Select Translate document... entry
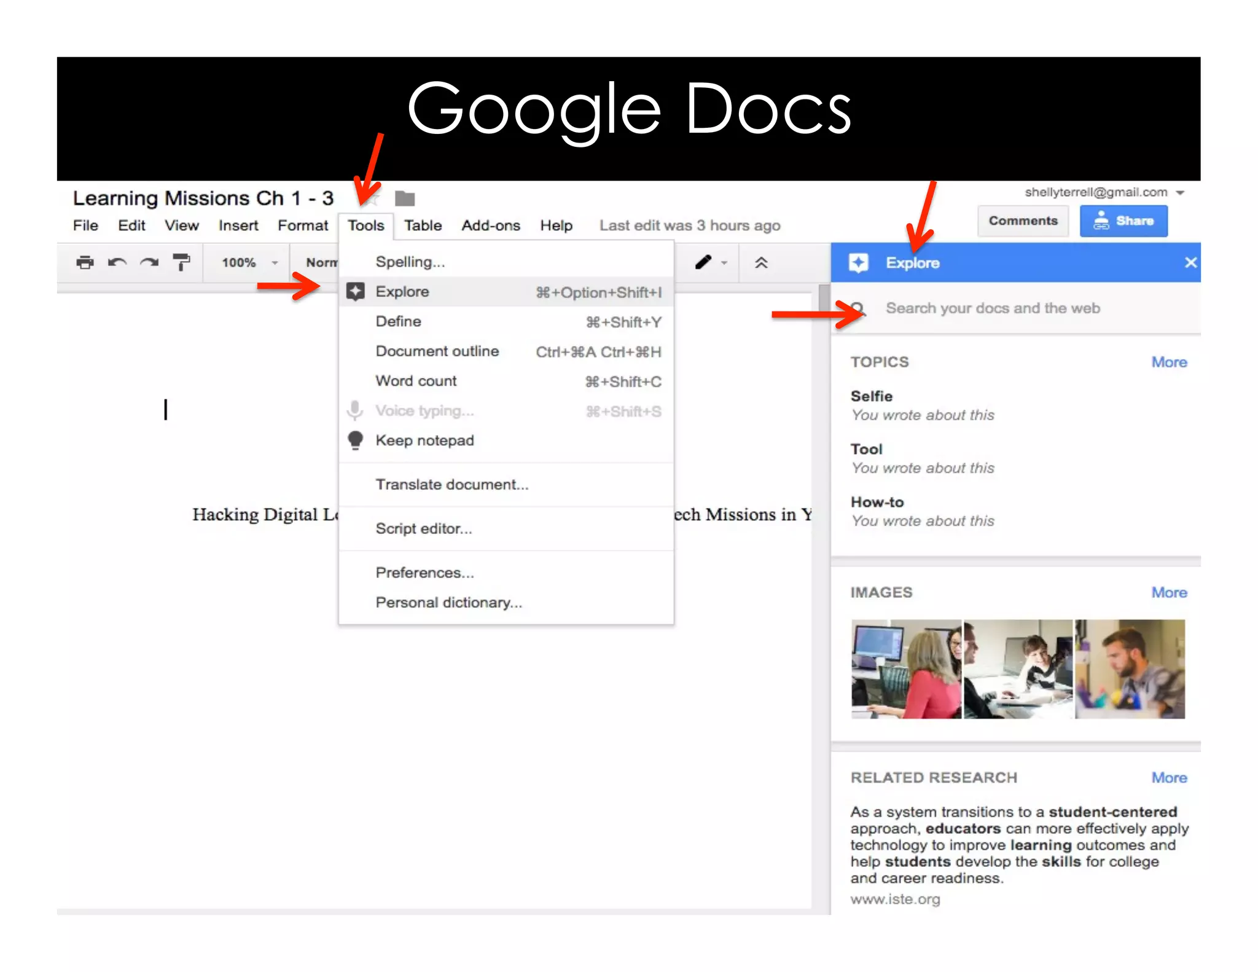The width and height of the screenshot is (1258, 972). [x=506, y=485]
